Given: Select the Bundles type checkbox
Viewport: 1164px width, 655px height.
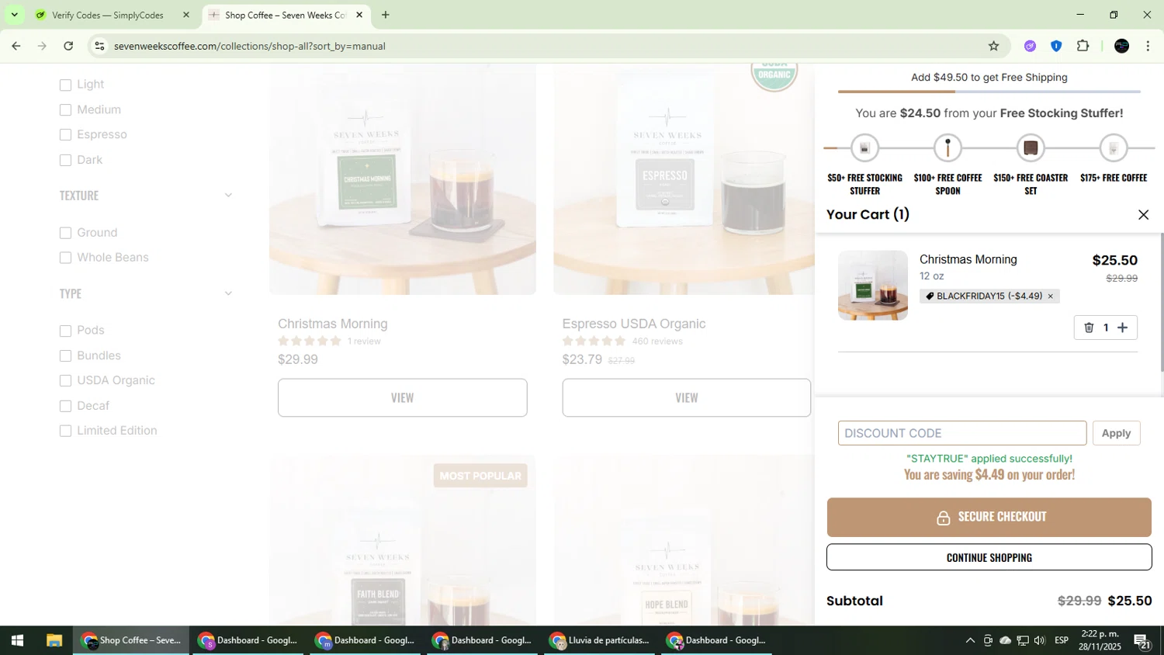Looking at the screenshot, I should [x=65, y=356].
